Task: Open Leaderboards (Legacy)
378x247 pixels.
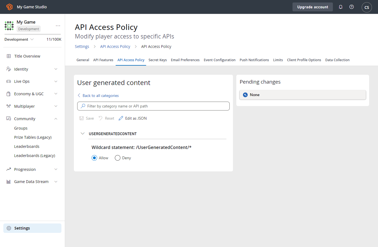Action: [35, 156]
